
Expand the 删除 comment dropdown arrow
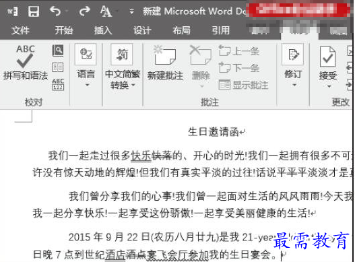click(202, 86)
